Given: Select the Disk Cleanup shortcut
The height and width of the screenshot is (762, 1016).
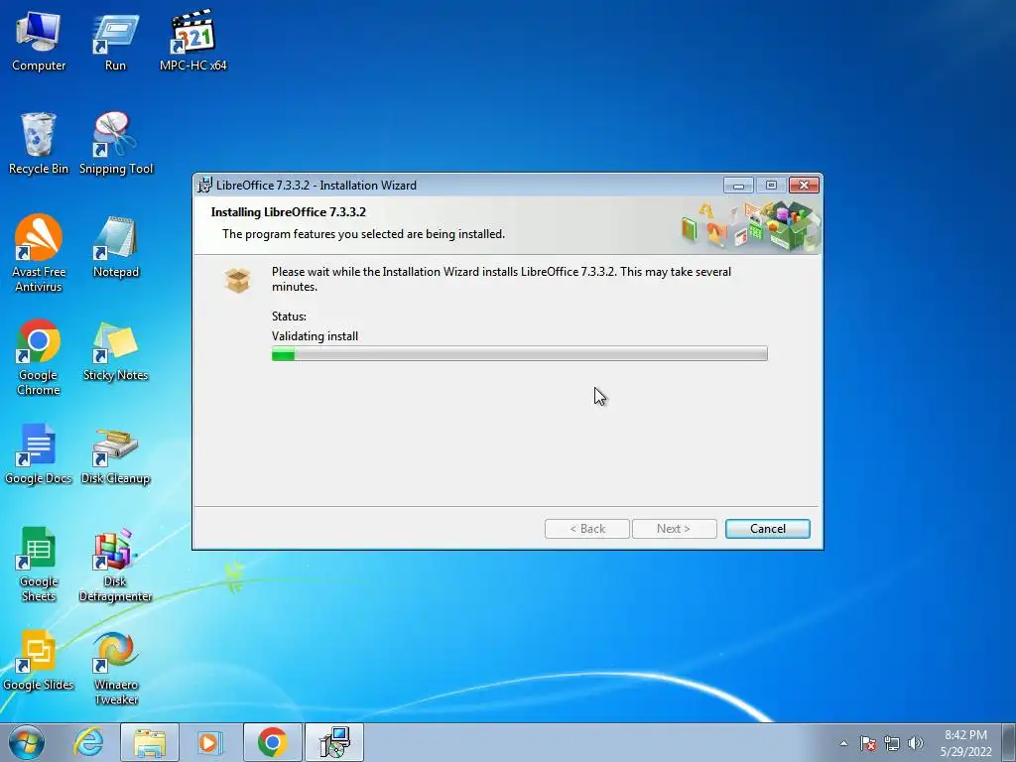Looking at the screenshot, I should point(116,456).
